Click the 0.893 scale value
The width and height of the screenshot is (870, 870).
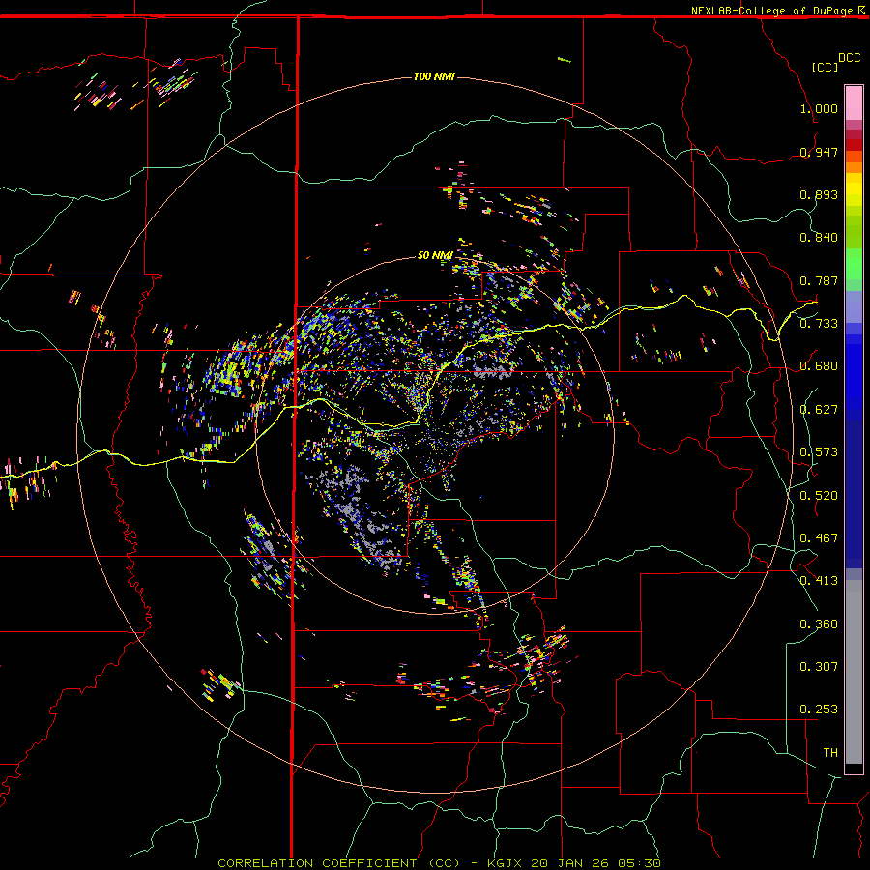point(819,194)
